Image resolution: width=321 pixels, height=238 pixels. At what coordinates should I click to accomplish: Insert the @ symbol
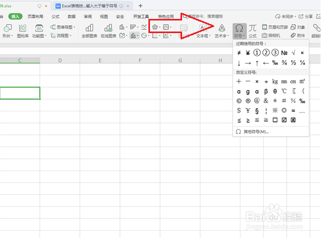tap(257, 100)
